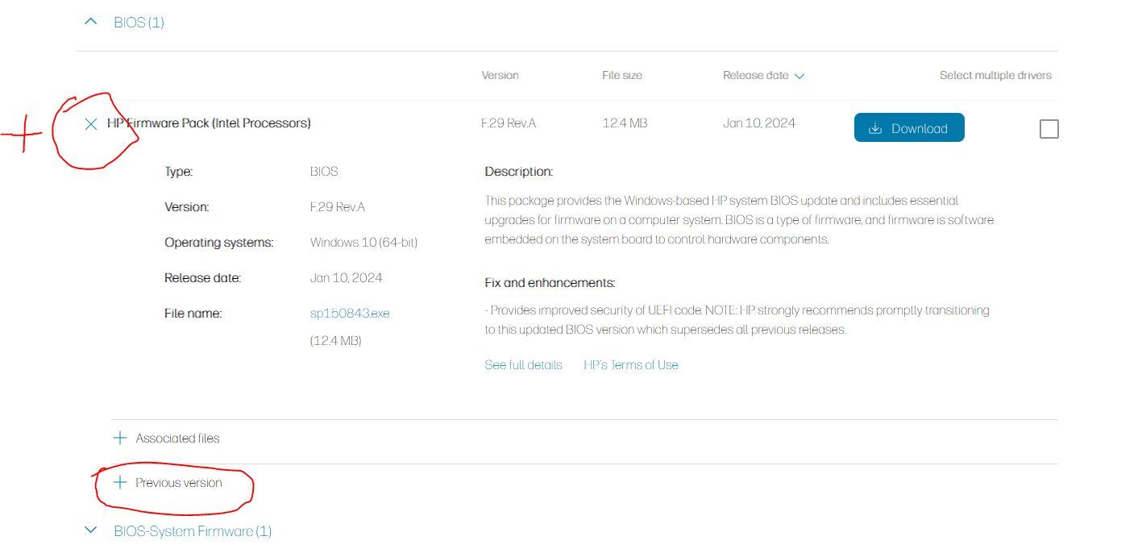Screen dimensions: 1142x549
Task: Expand Previous version plus icon
Action: click(x=120, y=482)
